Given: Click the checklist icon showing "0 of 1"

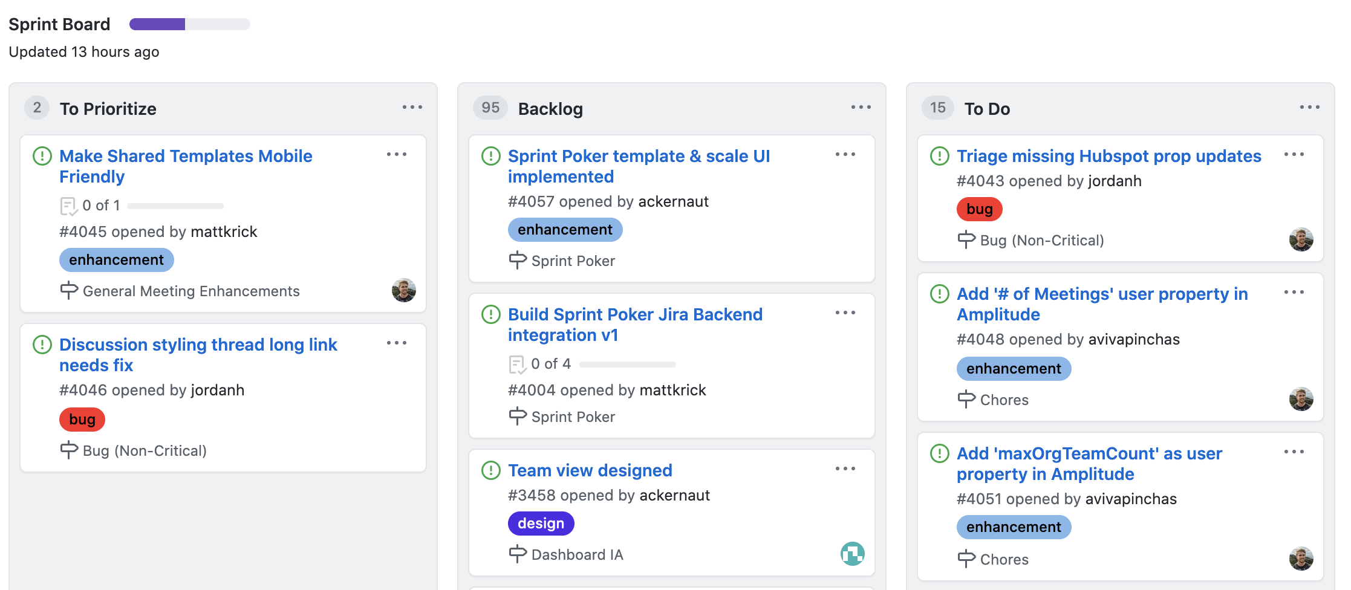Looking at the screenshot, I should pyautogui.click(x=69, y=205).
